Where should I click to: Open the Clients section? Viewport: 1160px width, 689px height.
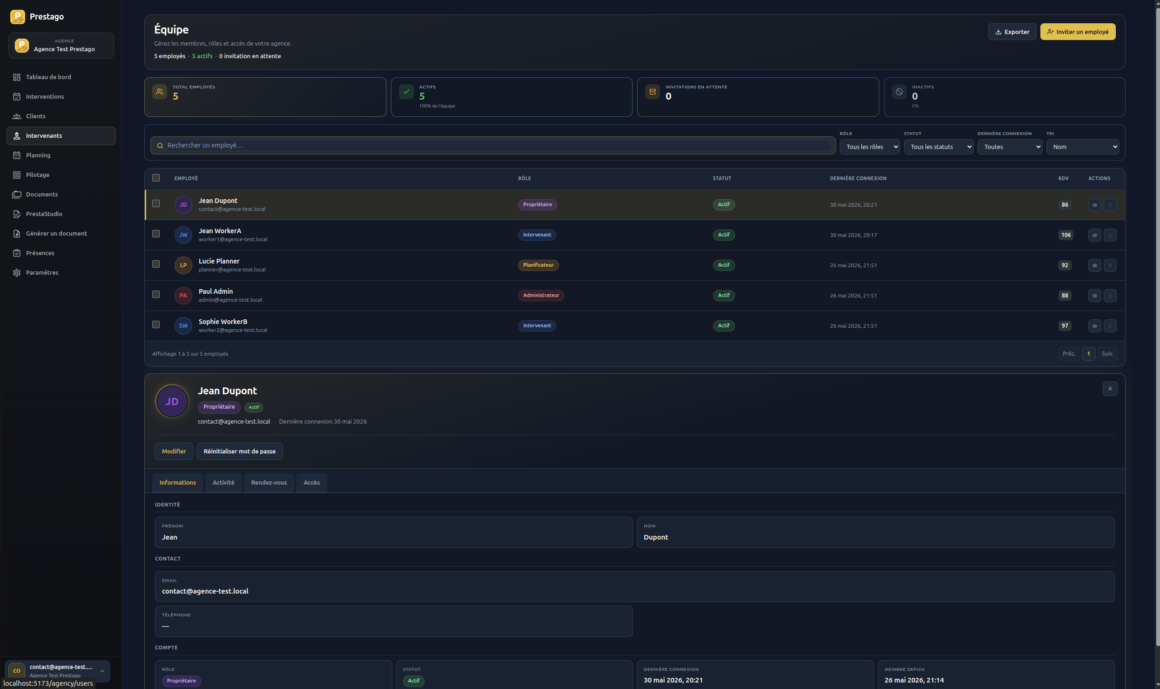coord(61,116)
